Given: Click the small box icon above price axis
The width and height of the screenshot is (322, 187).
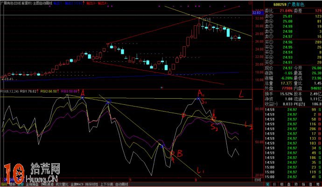Looking at the screenshot, I should [x=250, y=3].
